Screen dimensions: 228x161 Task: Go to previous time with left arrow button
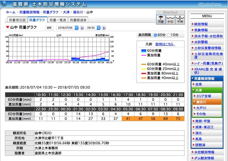pos(82,28)
